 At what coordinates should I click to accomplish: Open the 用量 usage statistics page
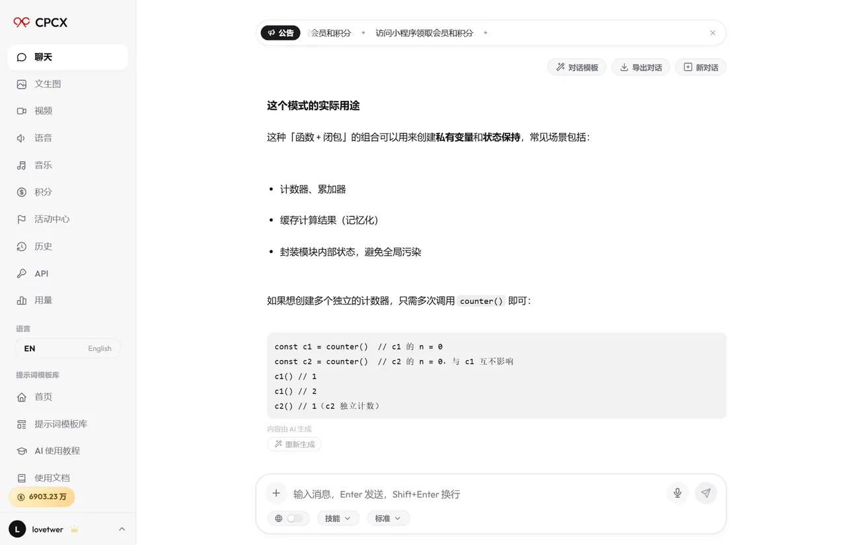67,301
